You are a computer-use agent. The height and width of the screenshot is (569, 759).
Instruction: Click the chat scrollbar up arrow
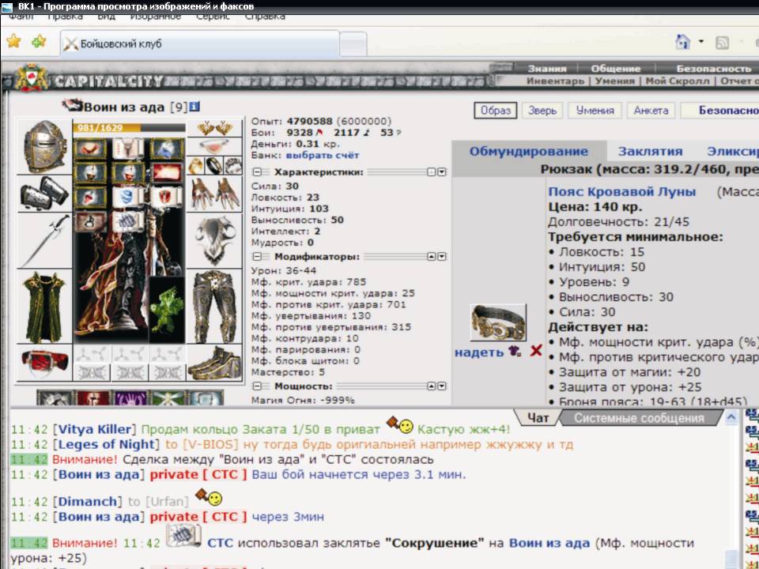tap(731, 416)
